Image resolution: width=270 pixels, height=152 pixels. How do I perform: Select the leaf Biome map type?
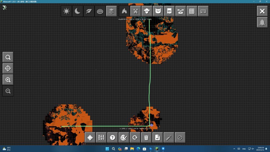[x=89, y=11]
